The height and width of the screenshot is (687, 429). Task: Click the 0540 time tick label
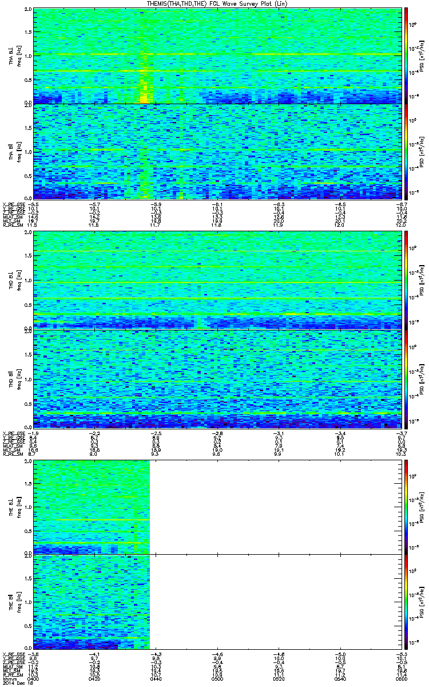point(339,679)
